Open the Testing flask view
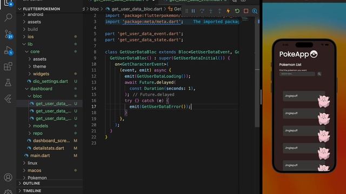This screenshot has width=346, height=194. tap(8, 82)
